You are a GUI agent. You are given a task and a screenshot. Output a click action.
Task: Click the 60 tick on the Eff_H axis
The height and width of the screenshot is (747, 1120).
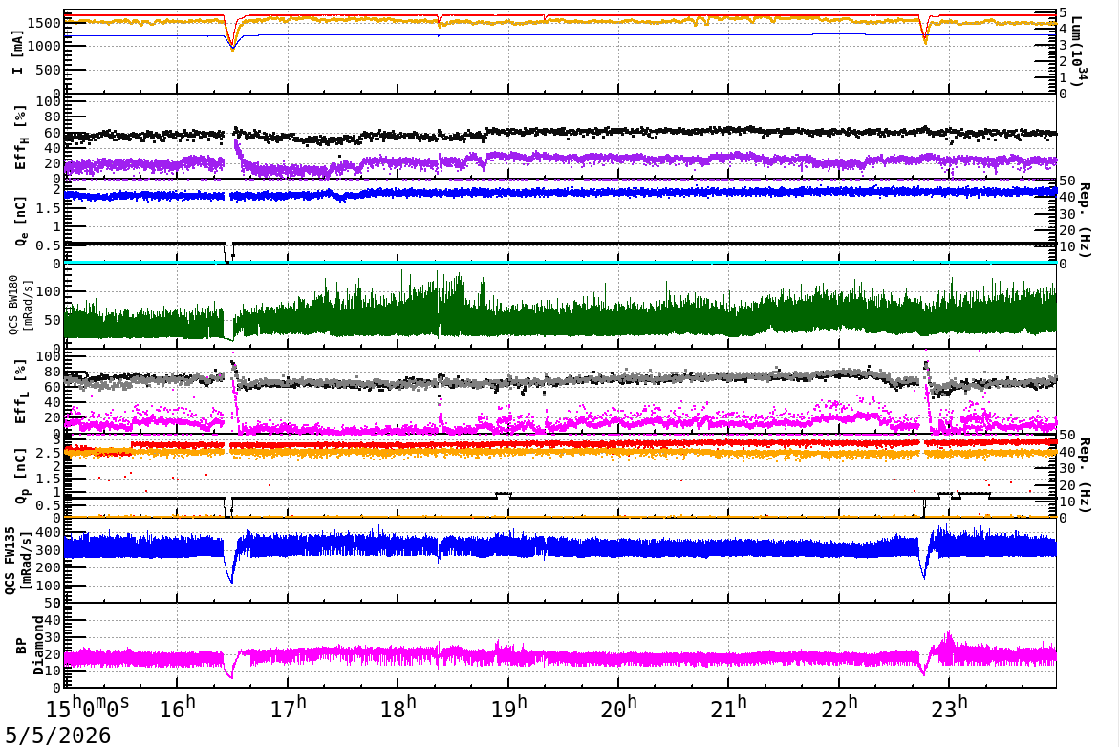(x=53, y=133)
